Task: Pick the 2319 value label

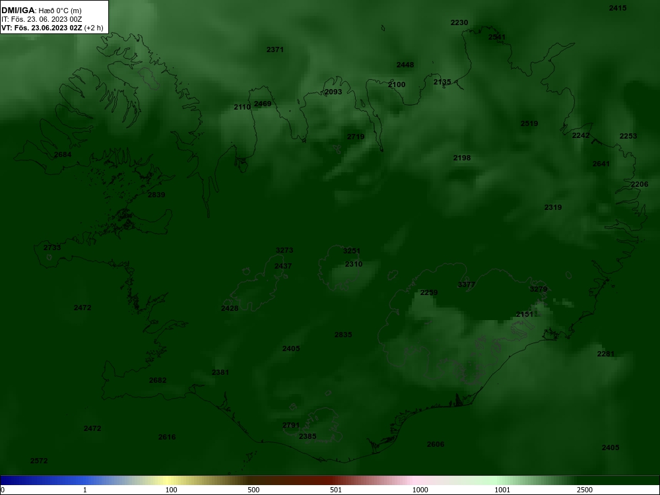Action: (553, 207)
